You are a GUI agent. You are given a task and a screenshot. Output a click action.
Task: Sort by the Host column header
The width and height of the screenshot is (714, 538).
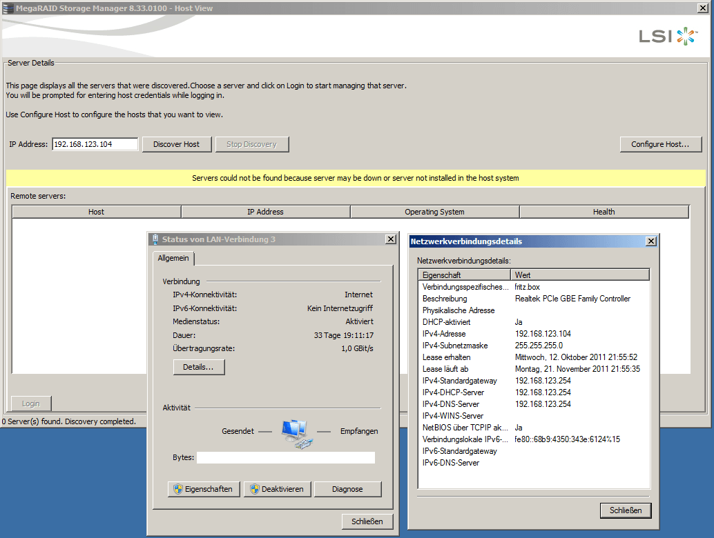click(x=96, y=212)
